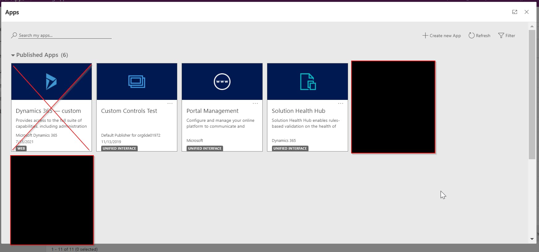The height and width of the screenshot is (252, 539).
Task: Click the scrollbar down arrow
Action: click(532, 239)
